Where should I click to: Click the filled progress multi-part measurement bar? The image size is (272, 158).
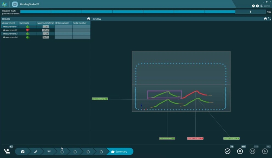click(x=128, y=12)
